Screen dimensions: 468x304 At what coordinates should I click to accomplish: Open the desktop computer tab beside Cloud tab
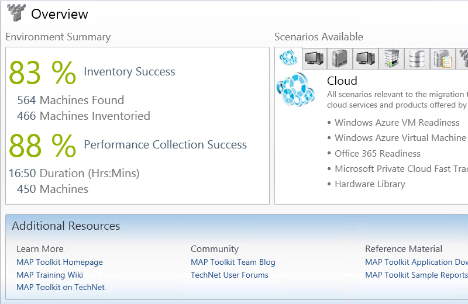[314, 58]
